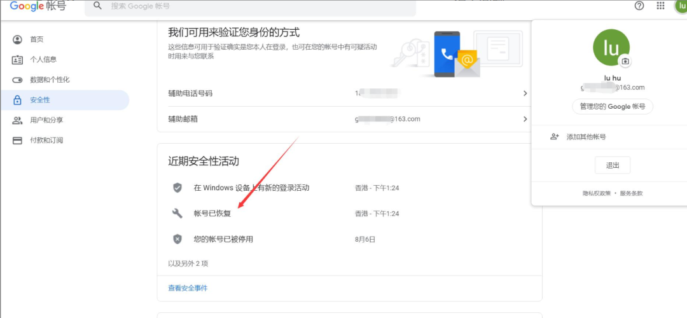Click the shield icon for Windows login activity
This screenshot has width=687, height=318.
[177, 188]
